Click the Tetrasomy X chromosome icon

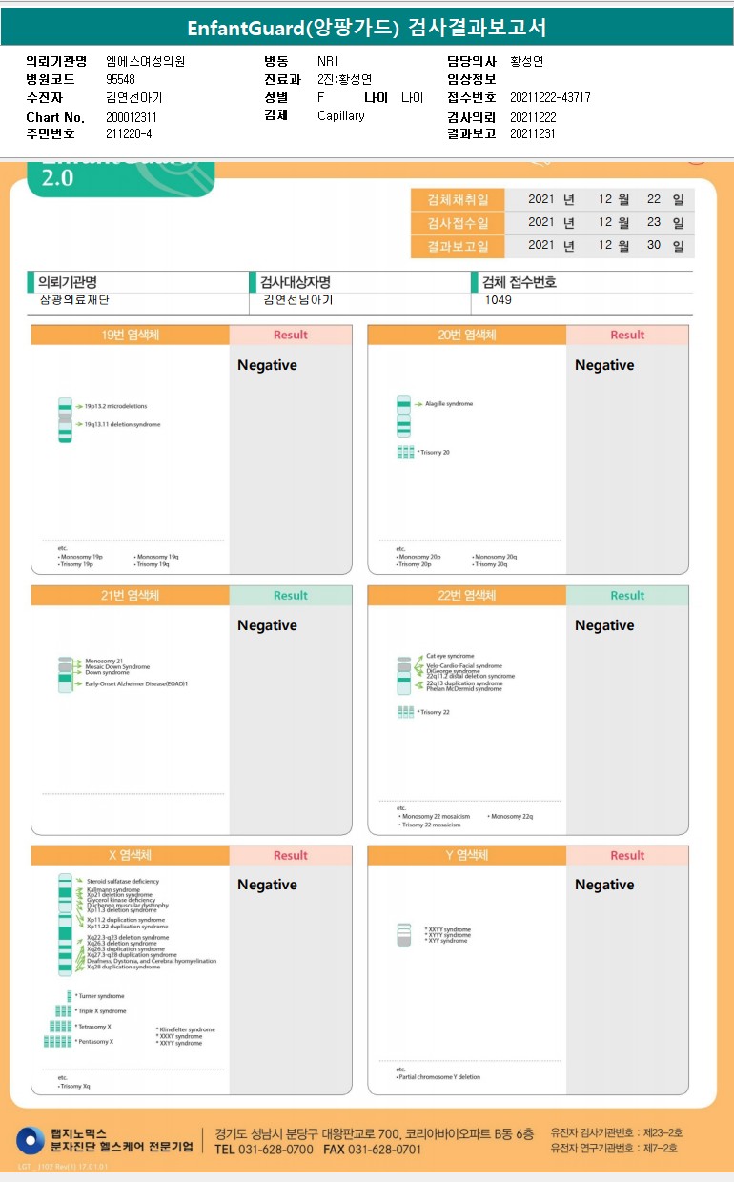pos(60,1026)
